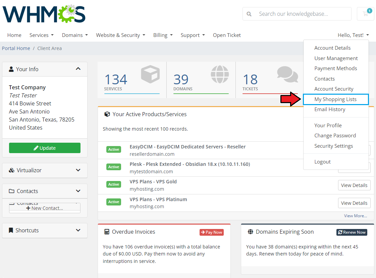Click the tickets chat bubbles icon

coord(287,74)
